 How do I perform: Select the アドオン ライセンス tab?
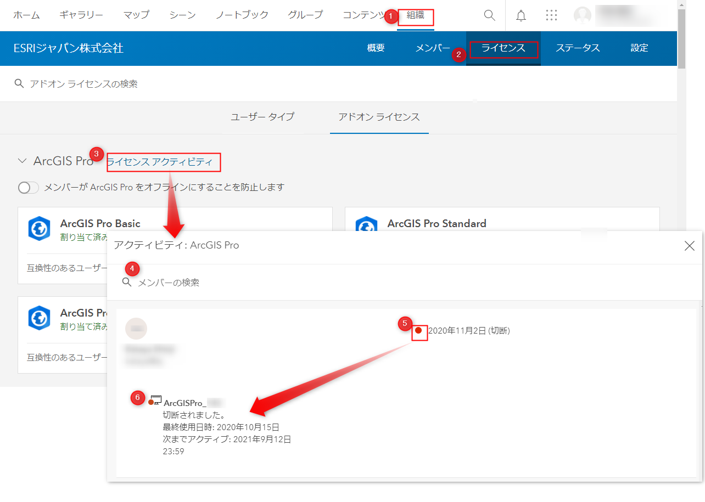click(x=379, y=117)
